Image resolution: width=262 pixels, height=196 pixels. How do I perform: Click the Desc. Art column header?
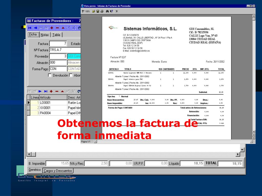coord(74,97)
